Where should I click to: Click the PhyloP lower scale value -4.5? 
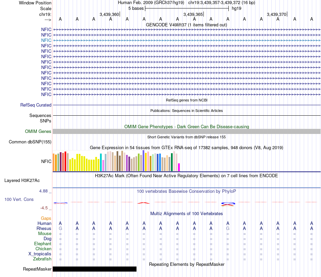point(44,208)
